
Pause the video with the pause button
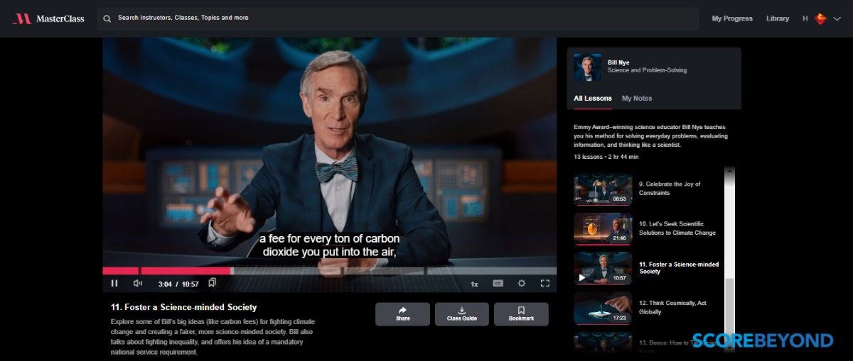tap(114, 284)
